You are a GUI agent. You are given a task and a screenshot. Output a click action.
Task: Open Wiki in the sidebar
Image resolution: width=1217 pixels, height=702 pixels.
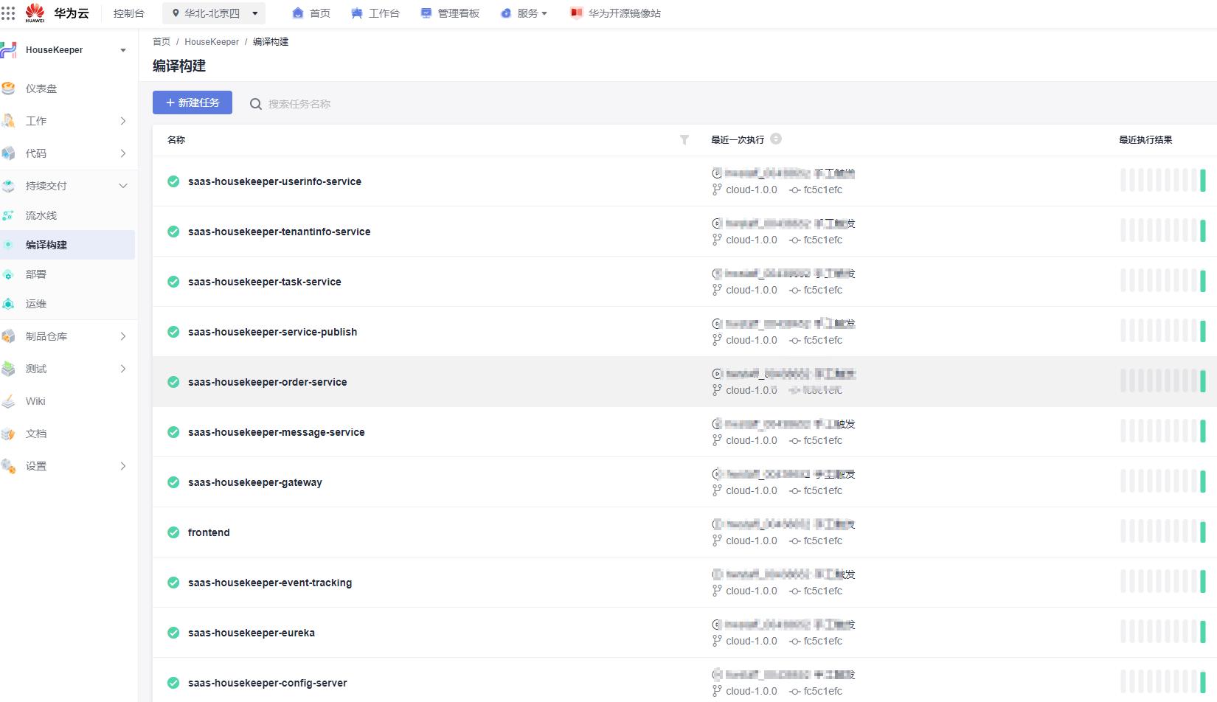35,401
